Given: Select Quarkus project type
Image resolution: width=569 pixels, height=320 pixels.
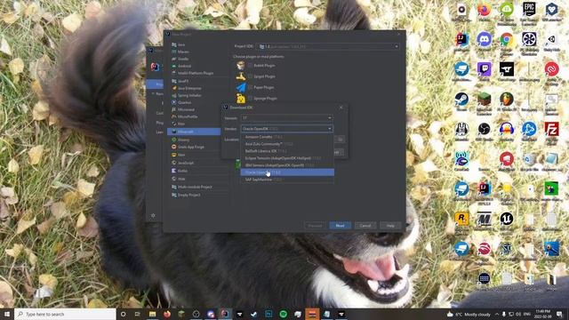Looking at the screenshot, I should click(x=184, y=103).
